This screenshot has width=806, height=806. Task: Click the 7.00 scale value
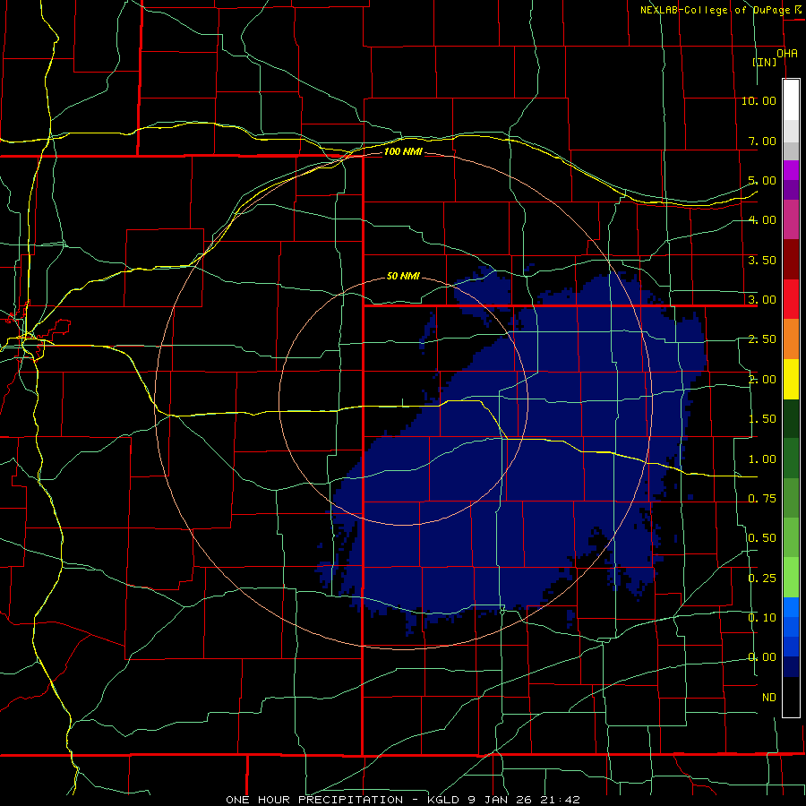[762, 141]
